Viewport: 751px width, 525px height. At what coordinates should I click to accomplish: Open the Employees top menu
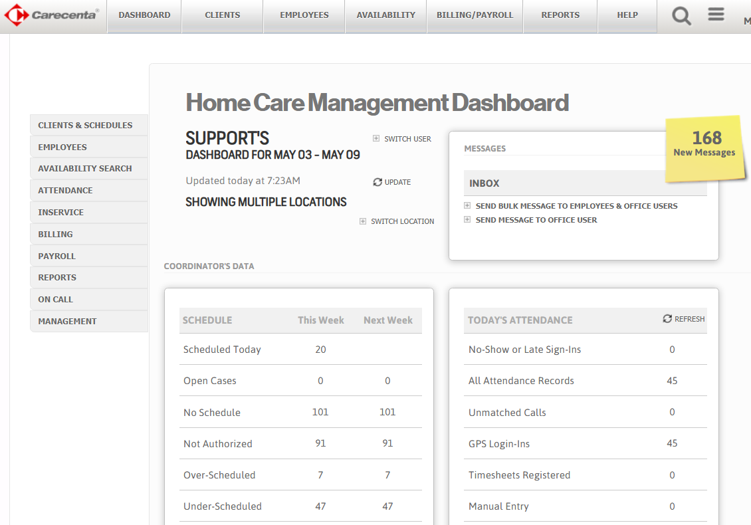click(x=304, y=15)
